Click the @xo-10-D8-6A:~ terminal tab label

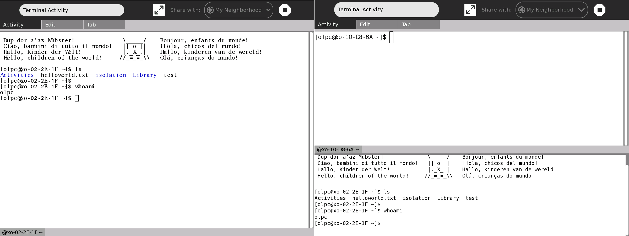coord(338,149)
